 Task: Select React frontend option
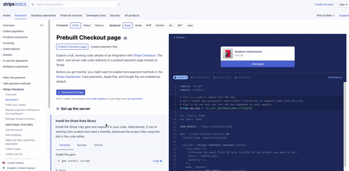[x=87, y=25]
